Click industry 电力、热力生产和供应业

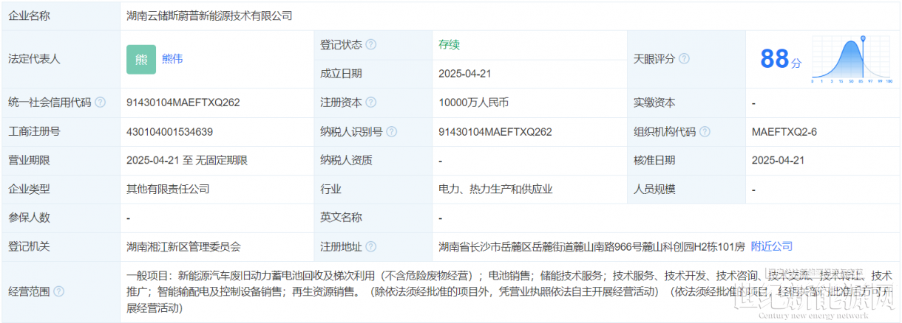point(495,189)
